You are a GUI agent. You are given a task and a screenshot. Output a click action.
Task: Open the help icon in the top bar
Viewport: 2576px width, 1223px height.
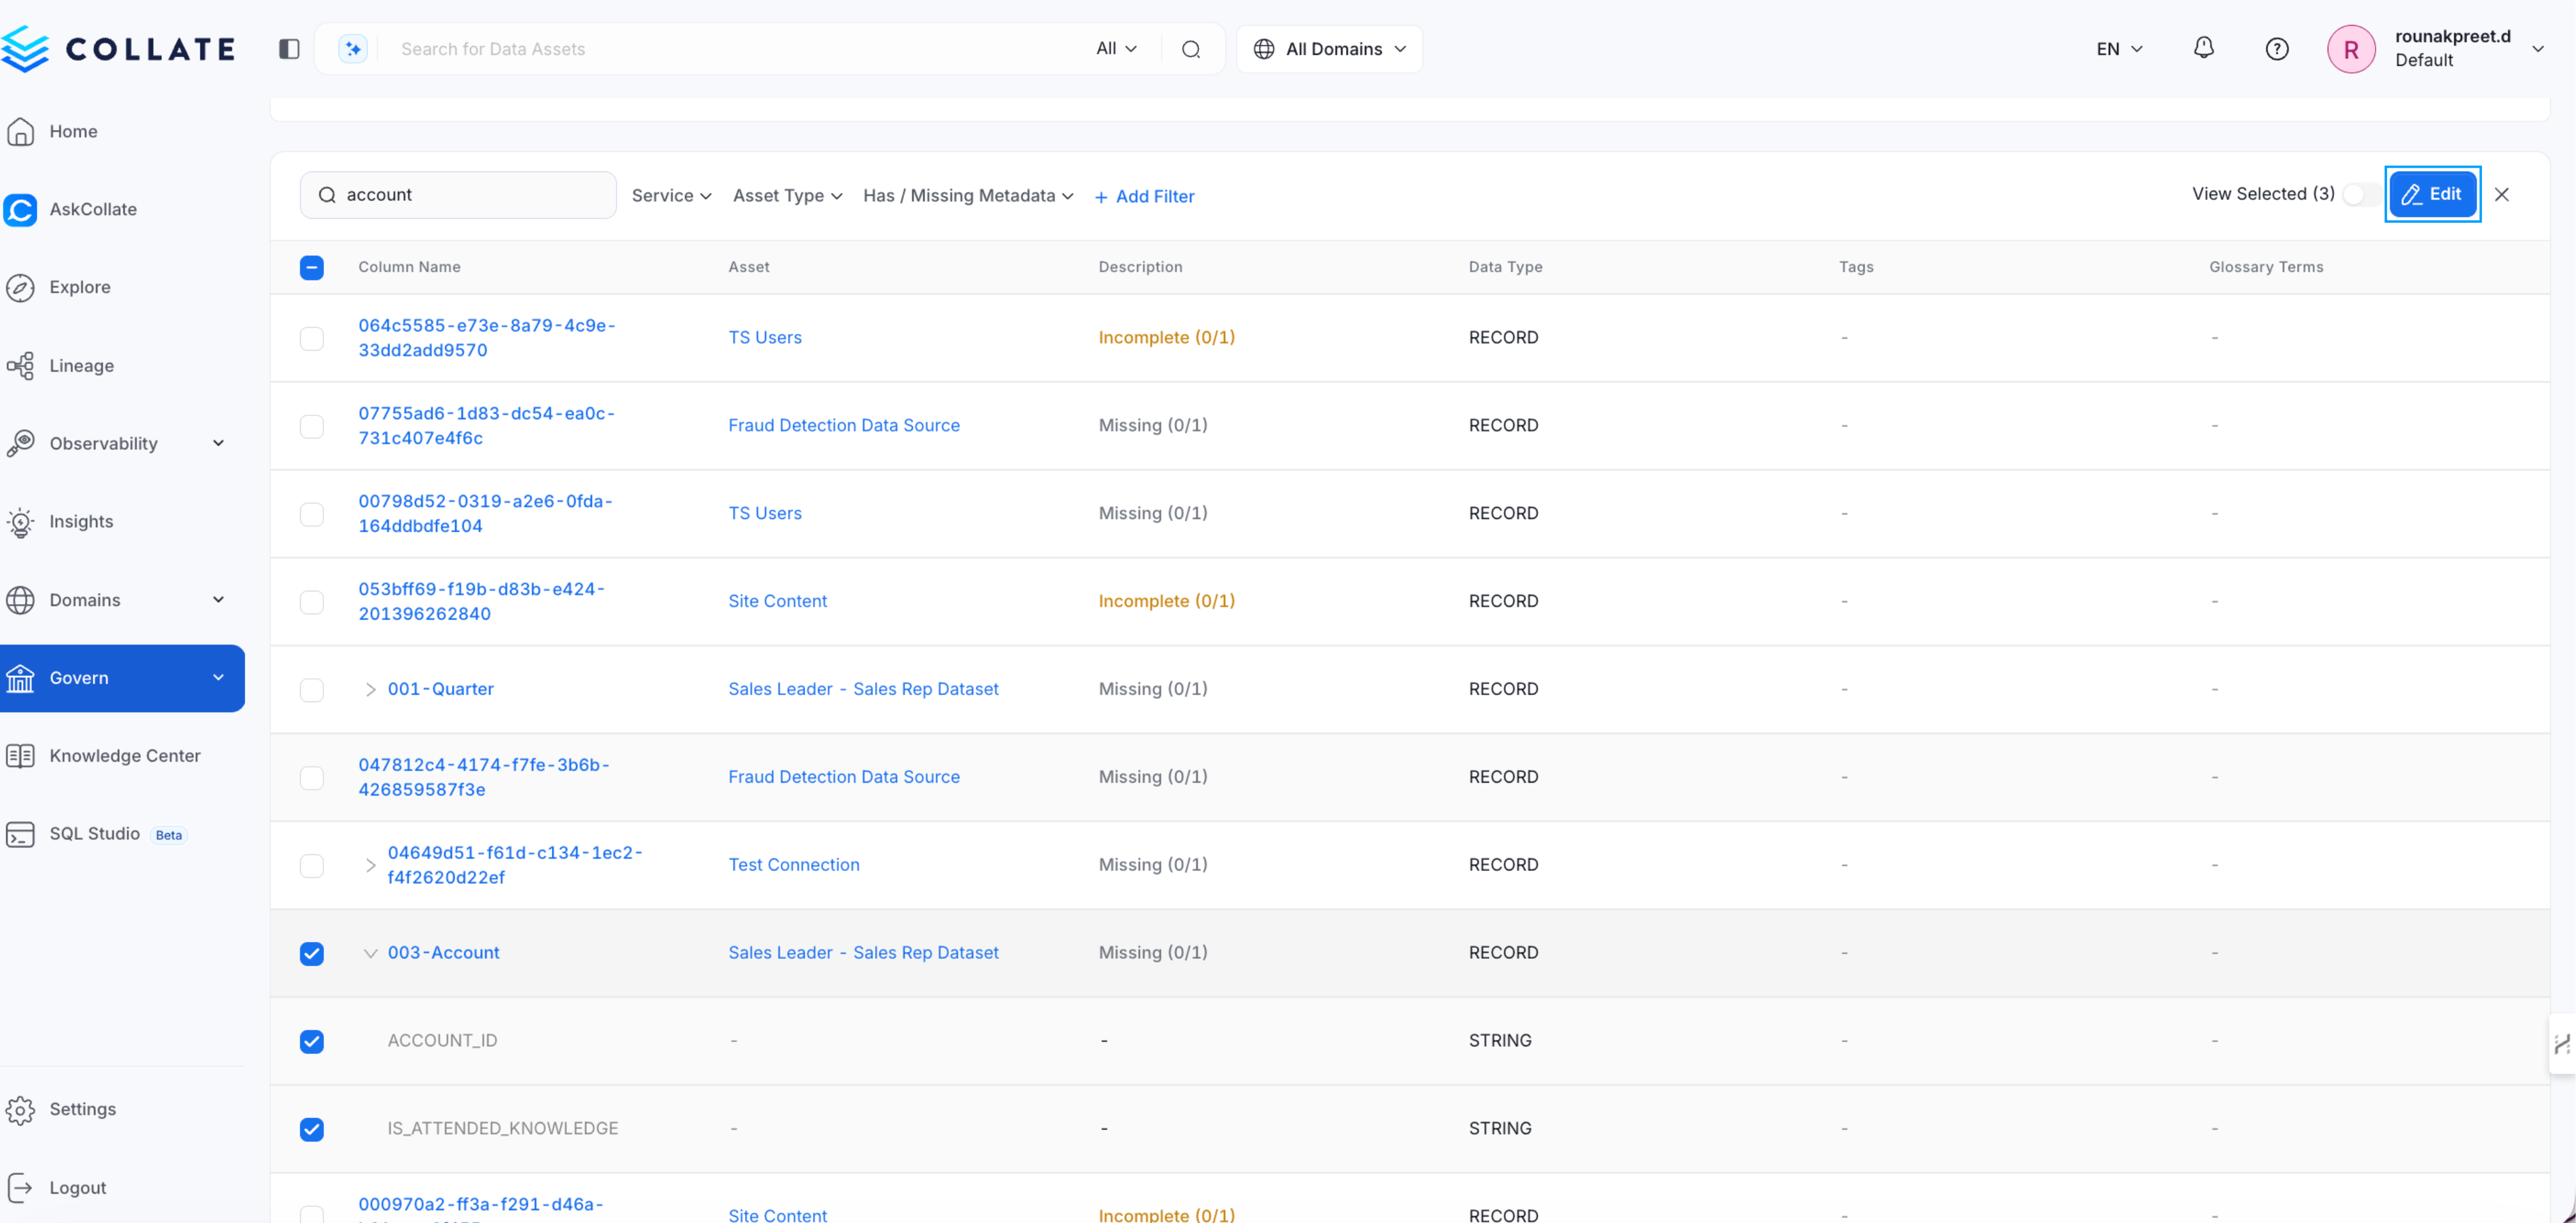coord(2277,48)
